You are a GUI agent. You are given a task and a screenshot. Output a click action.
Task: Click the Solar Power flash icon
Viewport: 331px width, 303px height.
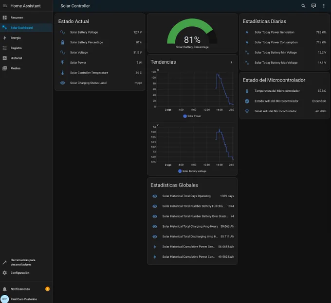pos(62,63)
